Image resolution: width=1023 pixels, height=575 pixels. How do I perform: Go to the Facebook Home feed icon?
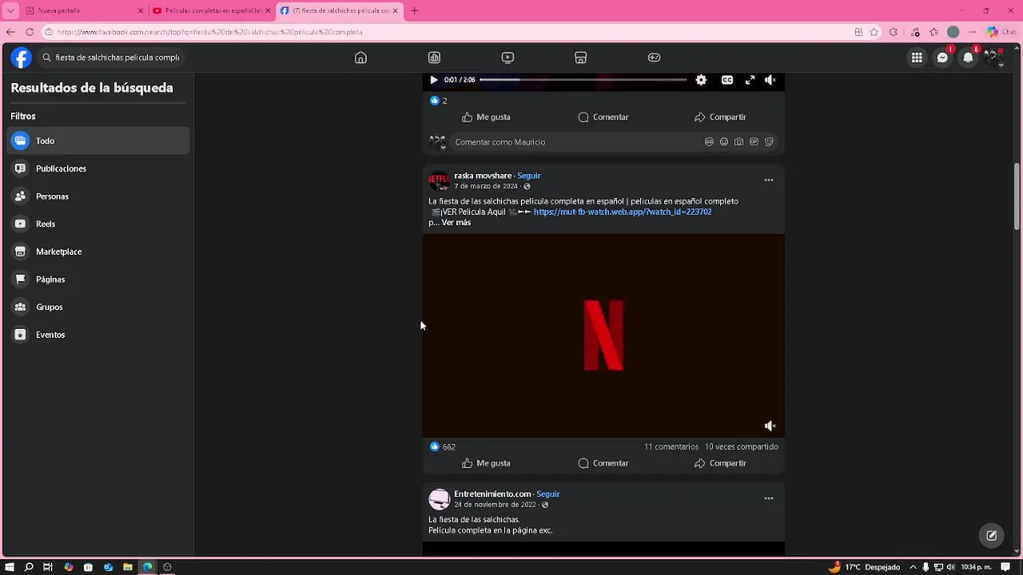pos(360,57)
